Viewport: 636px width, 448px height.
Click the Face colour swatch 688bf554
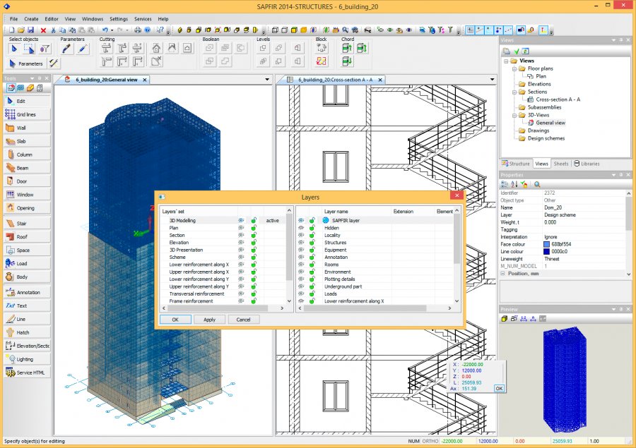pyautogui.click(x=546, y=244)
